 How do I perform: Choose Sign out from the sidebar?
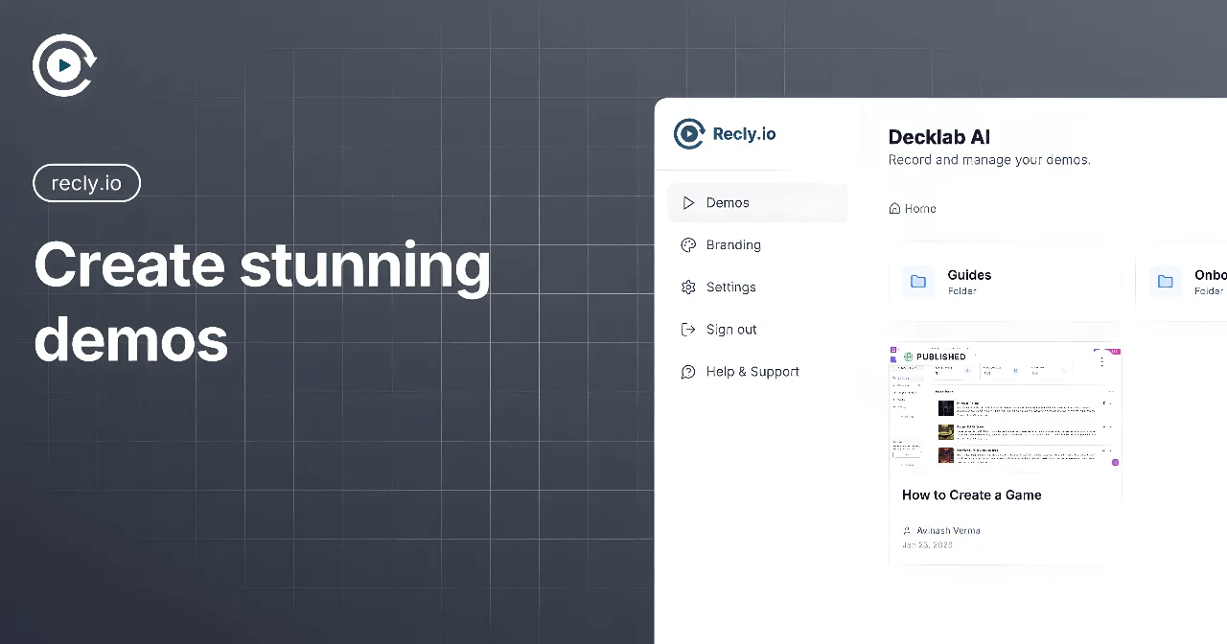(731, 330)
